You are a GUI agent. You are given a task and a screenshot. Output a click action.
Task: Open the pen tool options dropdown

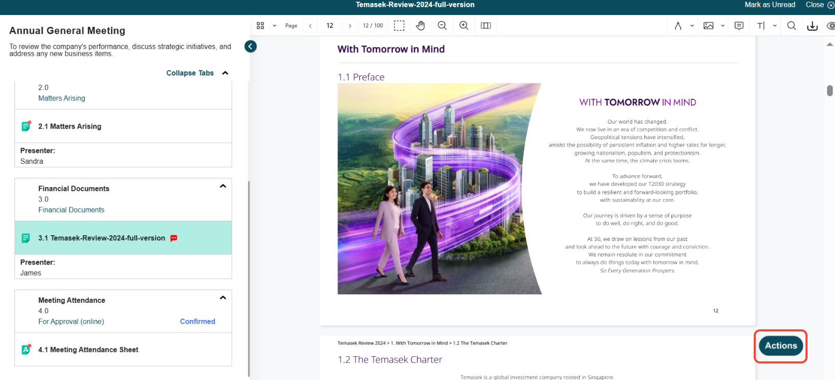coord(692,25)
